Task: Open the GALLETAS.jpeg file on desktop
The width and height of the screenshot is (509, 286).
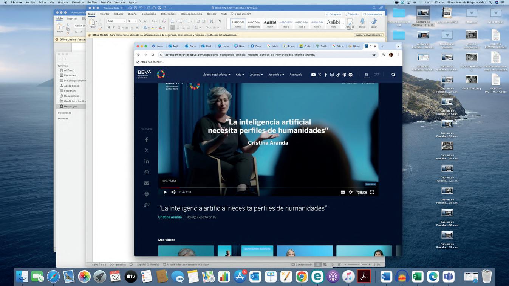Action: point(472,82)
